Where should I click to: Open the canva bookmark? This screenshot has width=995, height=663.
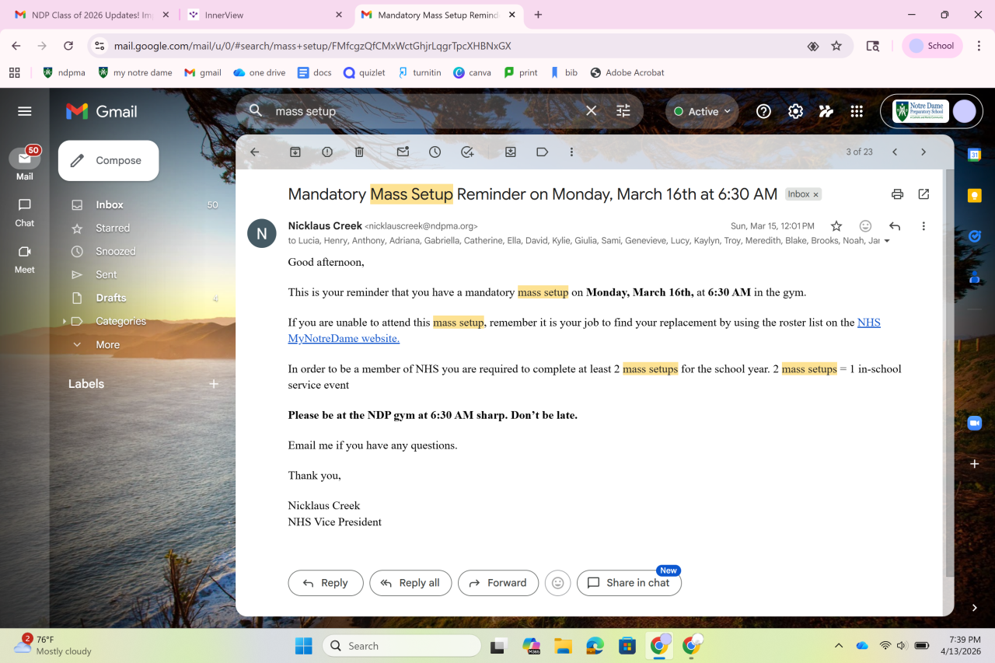coord(472,72)
